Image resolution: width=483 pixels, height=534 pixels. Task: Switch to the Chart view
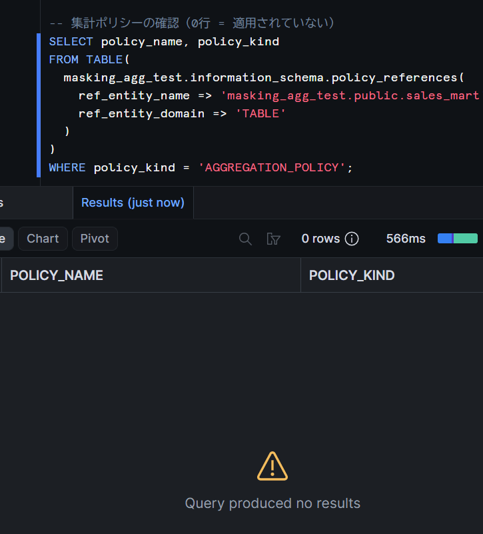[x=43, y=239]
